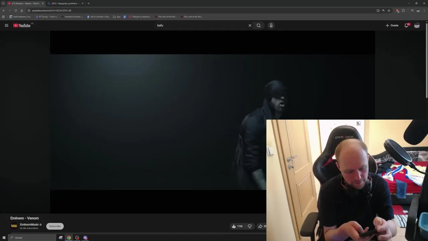
Task: Open the Create menu
Action: pyautogui.click(x=392, y=25)
